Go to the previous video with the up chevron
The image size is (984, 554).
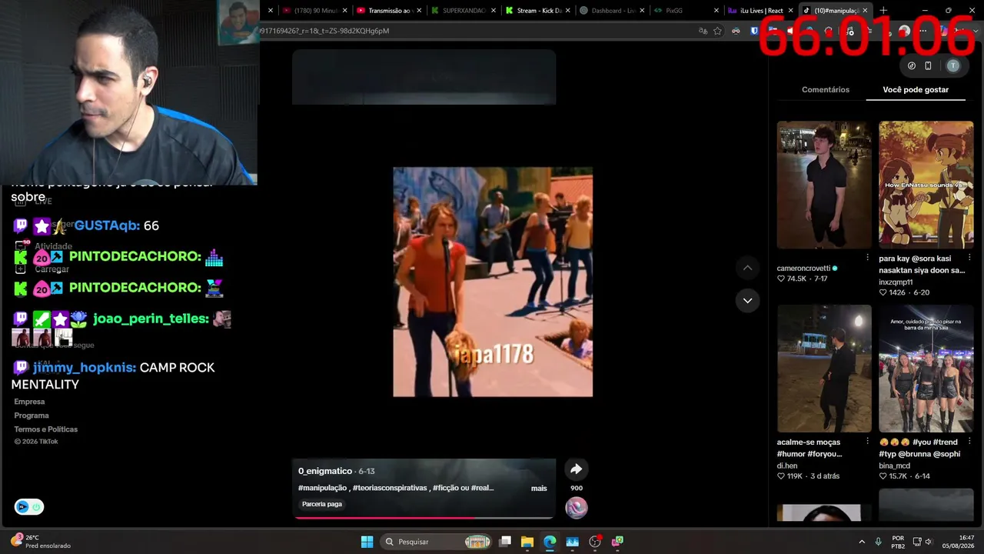pos(747,268)
